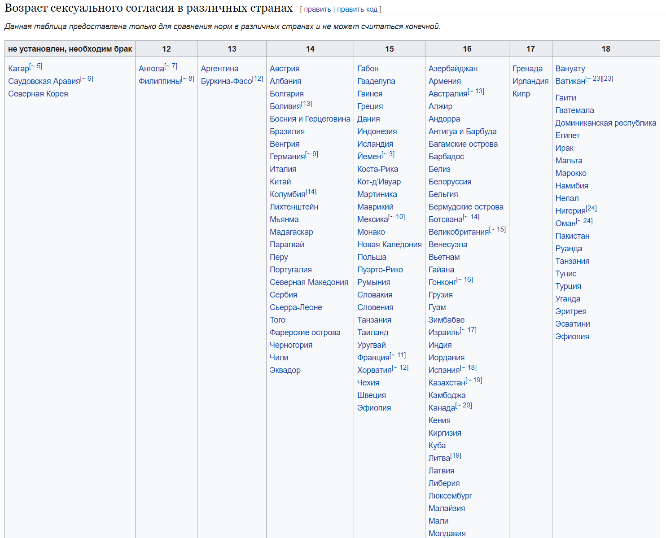Click footnote [~ 19] beside Казахстан

click(x=474, y=381)
